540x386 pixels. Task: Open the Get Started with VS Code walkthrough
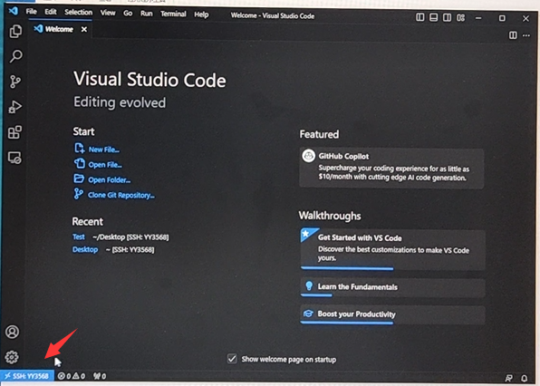coord(392,249)
